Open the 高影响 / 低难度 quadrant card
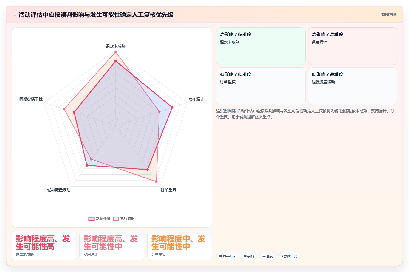 click(x=261, y=46)
